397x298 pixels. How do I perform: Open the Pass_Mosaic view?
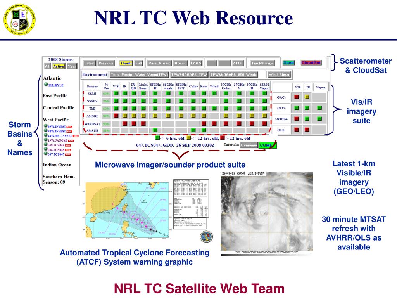click(159, 63)
